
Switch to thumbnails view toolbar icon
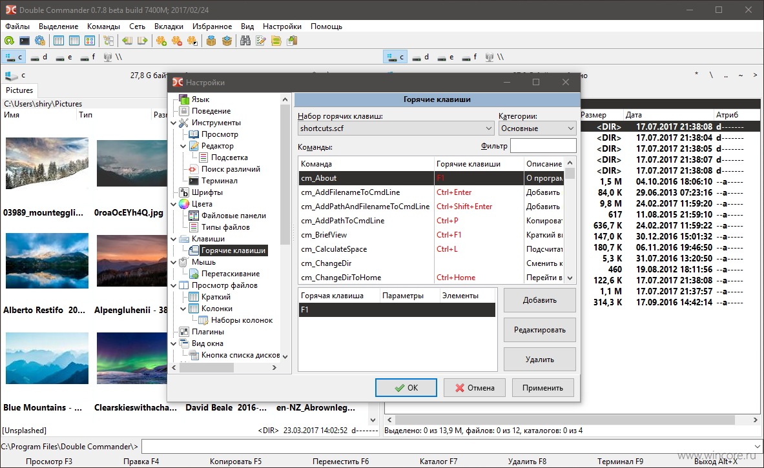click(90, 41)
